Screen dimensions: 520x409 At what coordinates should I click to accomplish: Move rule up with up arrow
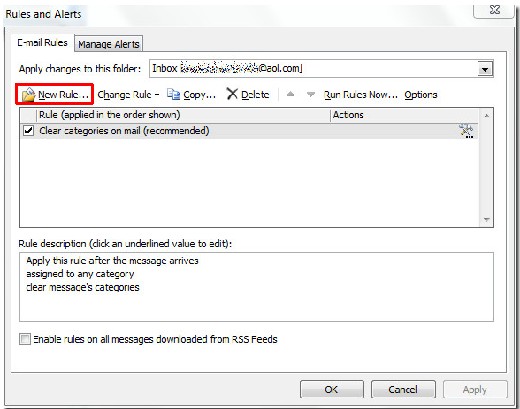pyautogui.click(x=290, y=95)
